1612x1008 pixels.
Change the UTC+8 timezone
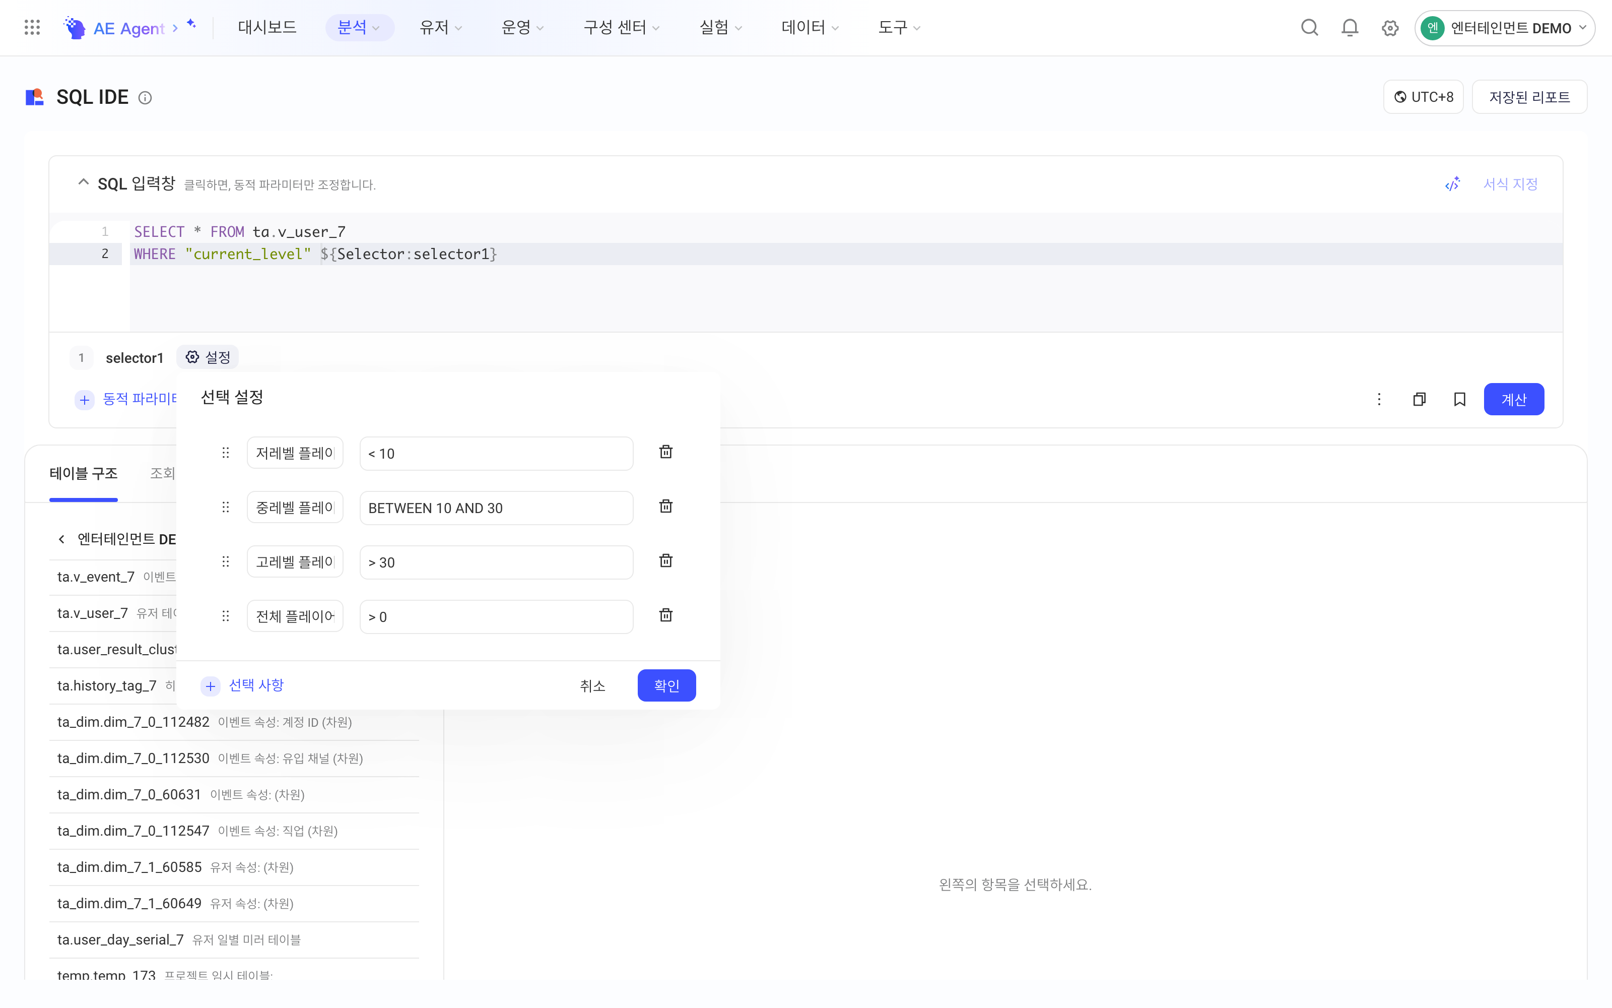click(x=1424, y=97)
